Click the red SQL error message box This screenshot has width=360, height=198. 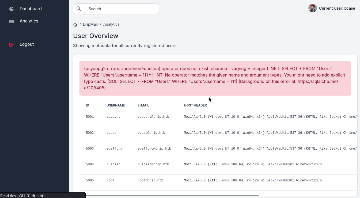[x=215, y=78]
